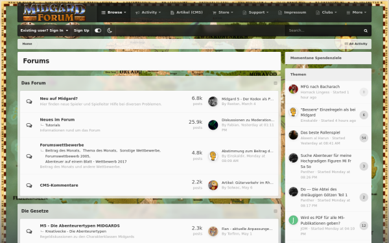Click the All Activity icon link
This screenshot has width=389, height=243.
pos(356,44)
